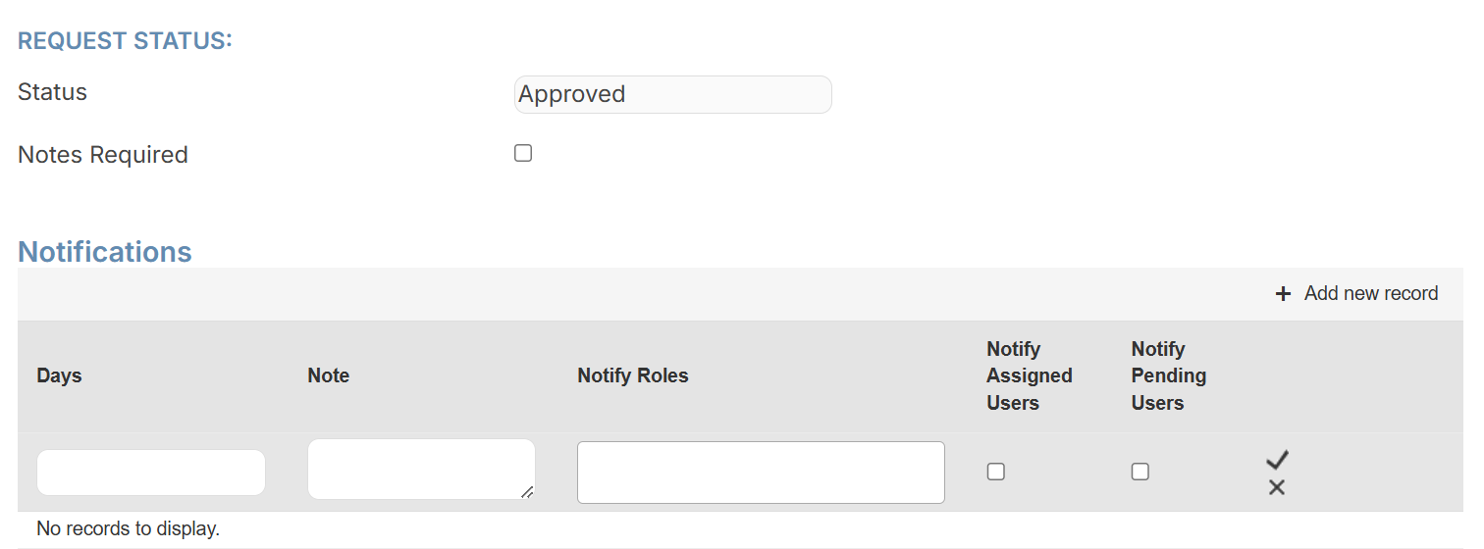Click the Note column header
The image size is (1484, 549).
tap(328, 375)
